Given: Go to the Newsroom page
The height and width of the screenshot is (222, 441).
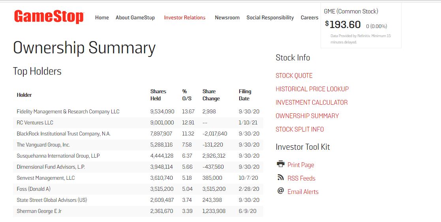Looking at the screenshot, I should tap(227, 17).
